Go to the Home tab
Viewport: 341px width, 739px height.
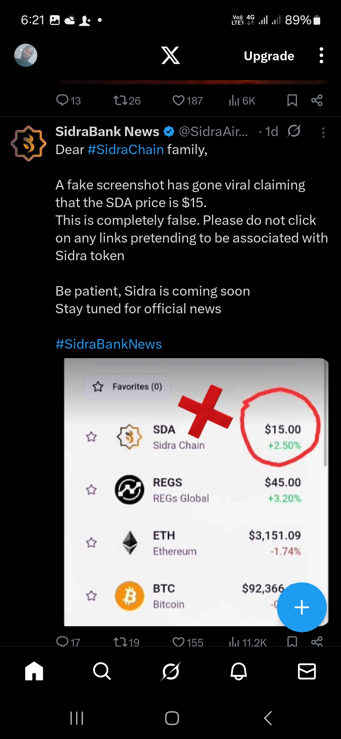point(34,671)
